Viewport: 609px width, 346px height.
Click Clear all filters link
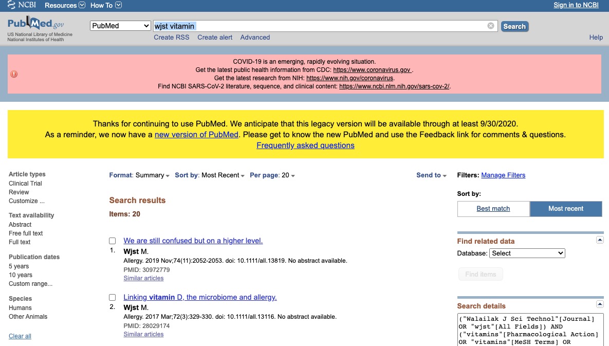tap(20, 336)
